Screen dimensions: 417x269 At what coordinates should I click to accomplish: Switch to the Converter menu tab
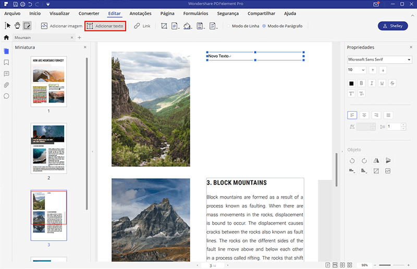[89, 13]
